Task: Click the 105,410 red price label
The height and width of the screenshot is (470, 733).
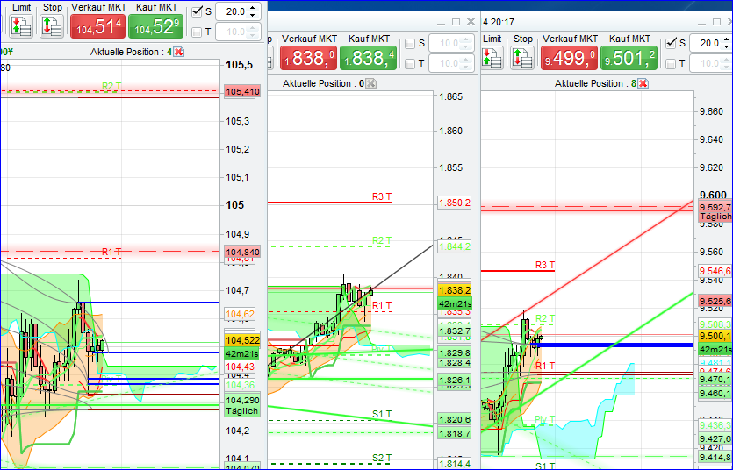Action: (x=242, y=92)
